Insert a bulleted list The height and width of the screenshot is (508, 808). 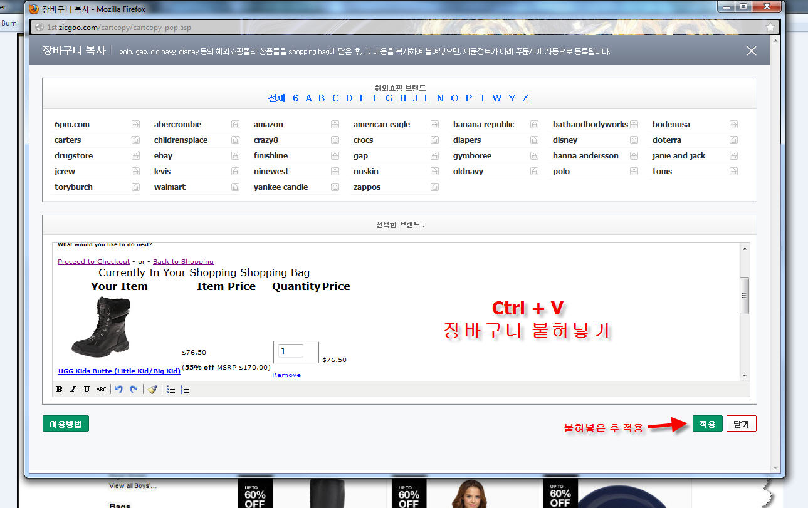(x=171, y=390)
